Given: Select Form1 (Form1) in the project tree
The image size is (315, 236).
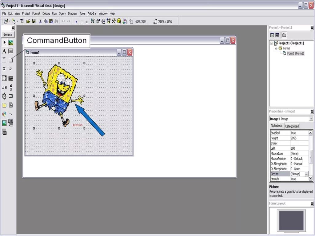Looking at the screenshot, I should [x=295, y=53].
